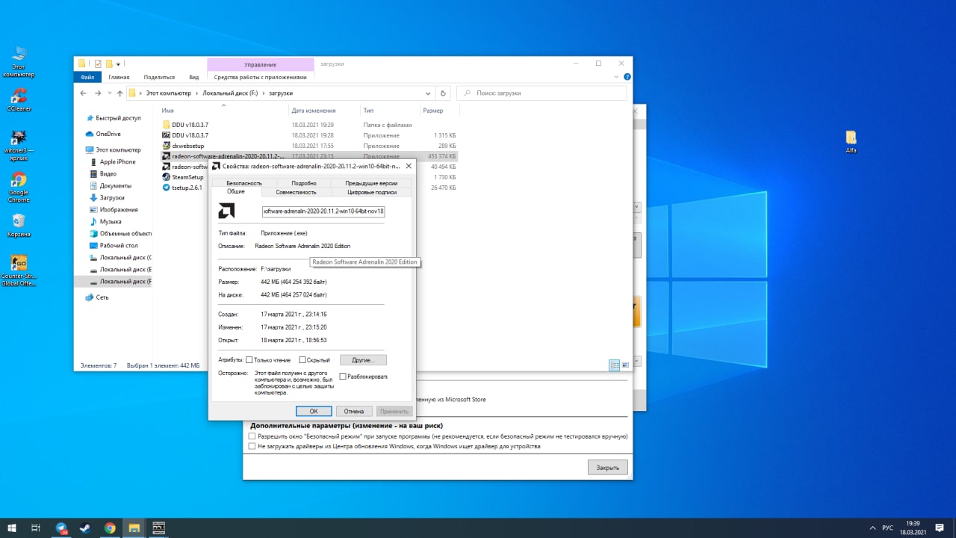Click the Другие... attributes button

(363, 360)
